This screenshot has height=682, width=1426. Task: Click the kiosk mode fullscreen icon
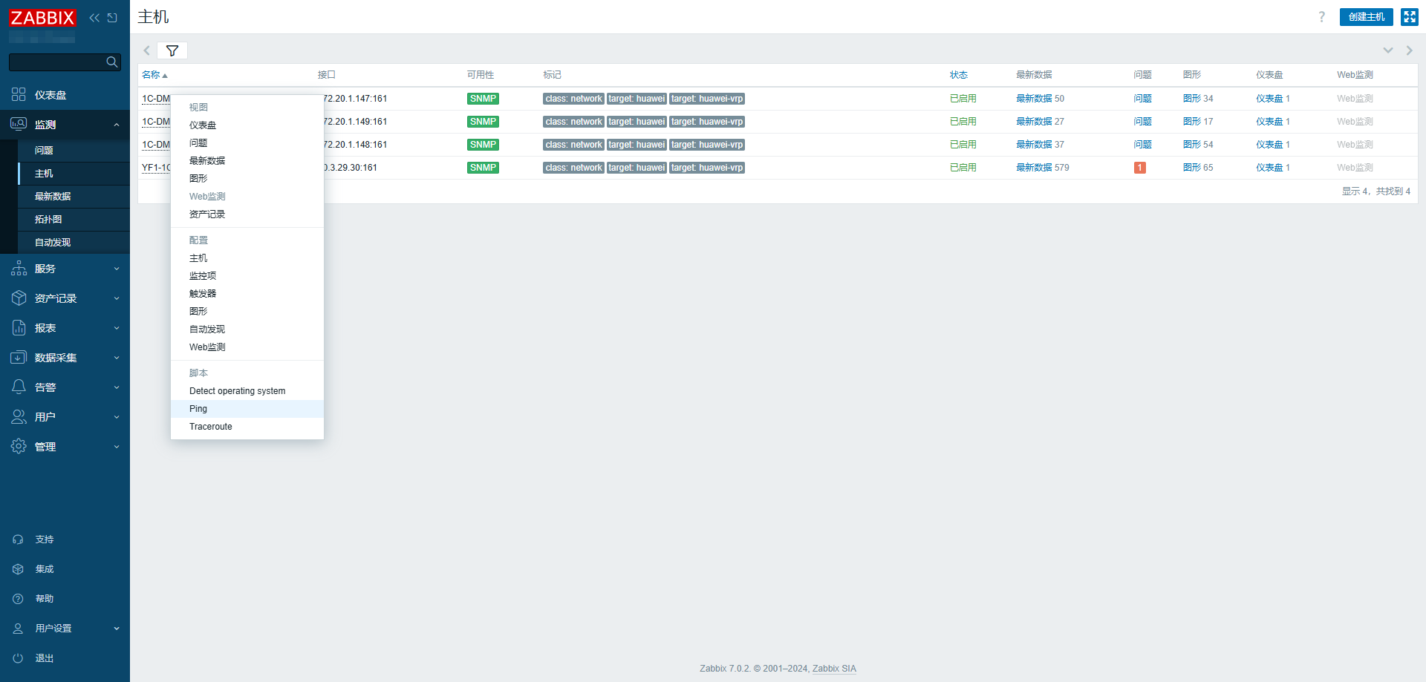point(1409,17)
